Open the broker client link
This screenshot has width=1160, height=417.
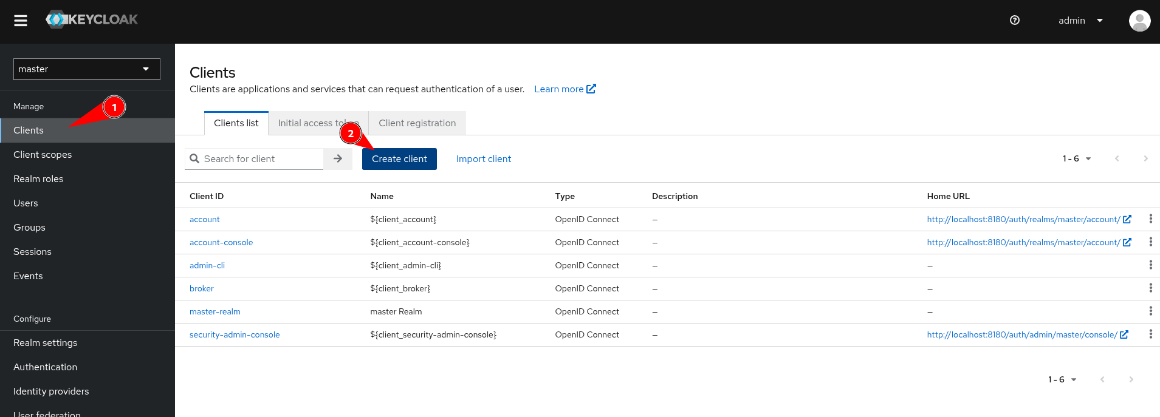[202, 288]
